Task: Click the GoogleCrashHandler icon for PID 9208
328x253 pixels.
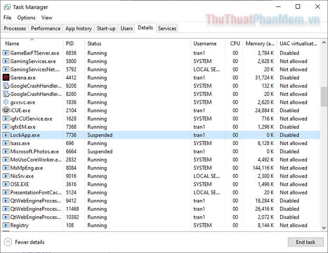Action: (x=6, y=86)
